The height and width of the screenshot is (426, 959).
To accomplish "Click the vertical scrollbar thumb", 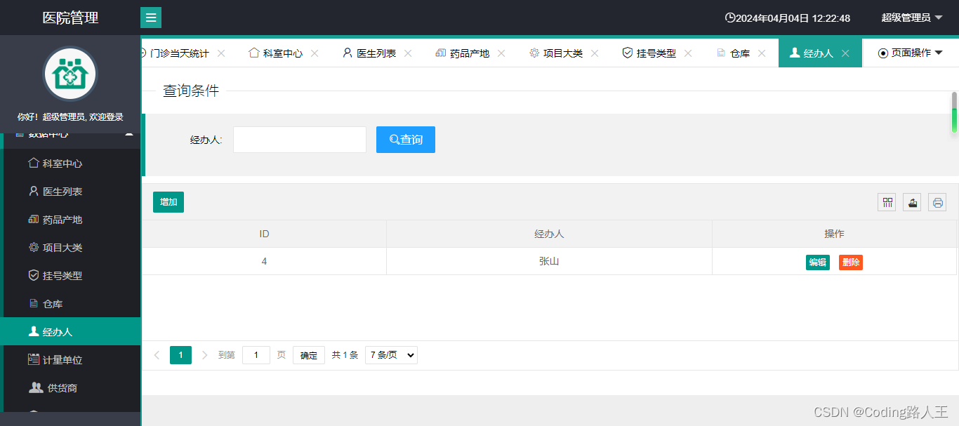I will coord(954,112).
